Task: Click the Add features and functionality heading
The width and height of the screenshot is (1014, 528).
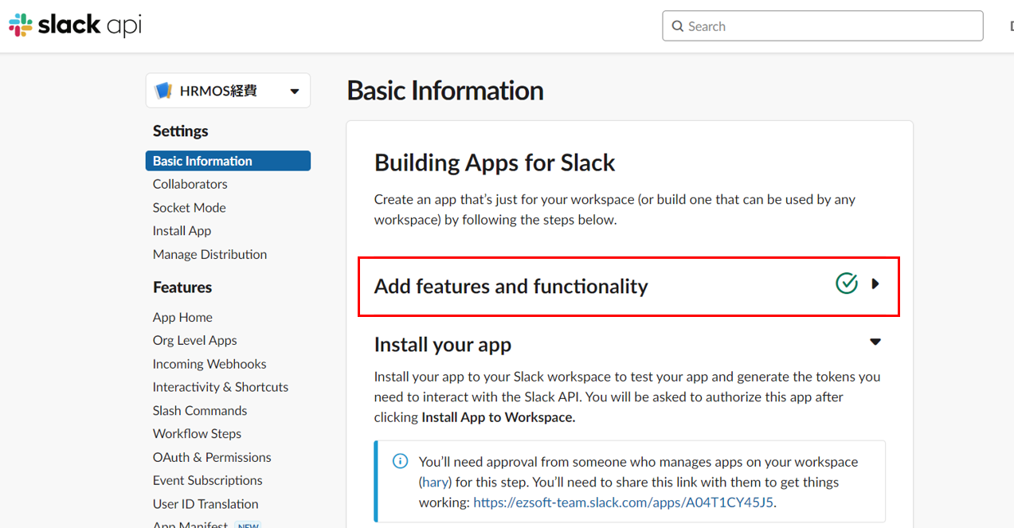Action: click(511, 286)
